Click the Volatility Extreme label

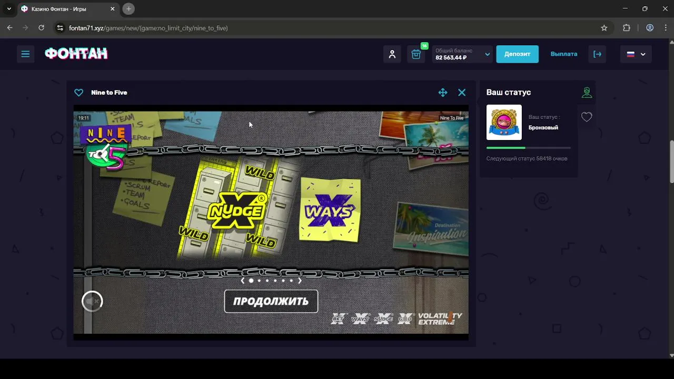[440, 318]
